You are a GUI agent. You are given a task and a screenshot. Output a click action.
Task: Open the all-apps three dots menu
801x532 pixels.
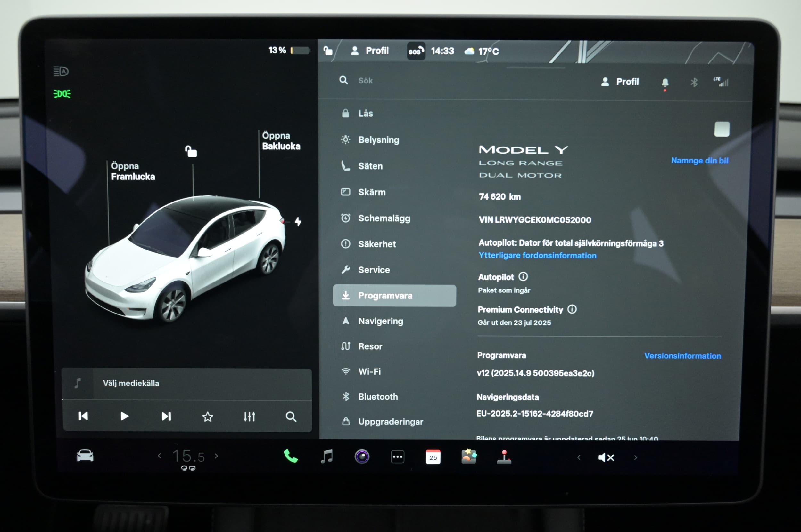coord(397,457)
